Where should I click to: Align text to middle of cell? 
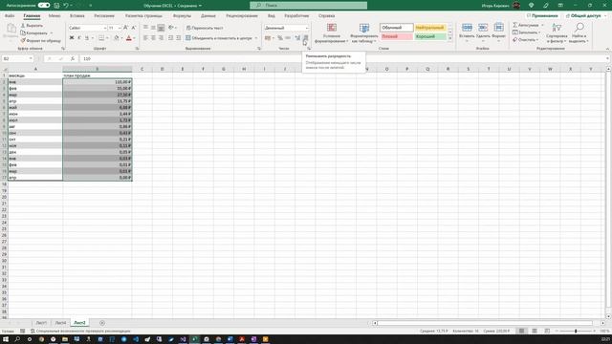[153, 28]
